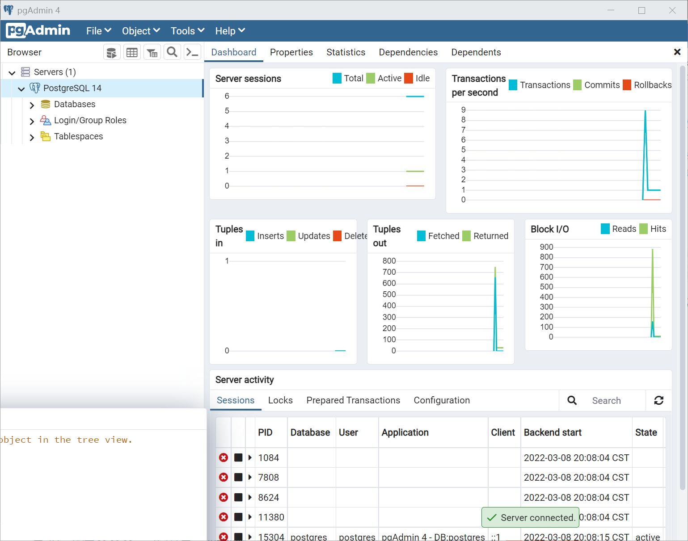Refresh the Server activity list
The image size is (688, 541).
click(x=658, y=400)
